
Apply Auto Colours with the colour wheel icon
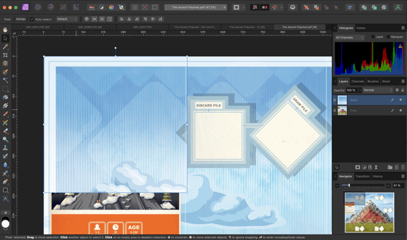[x=111, y=7]
